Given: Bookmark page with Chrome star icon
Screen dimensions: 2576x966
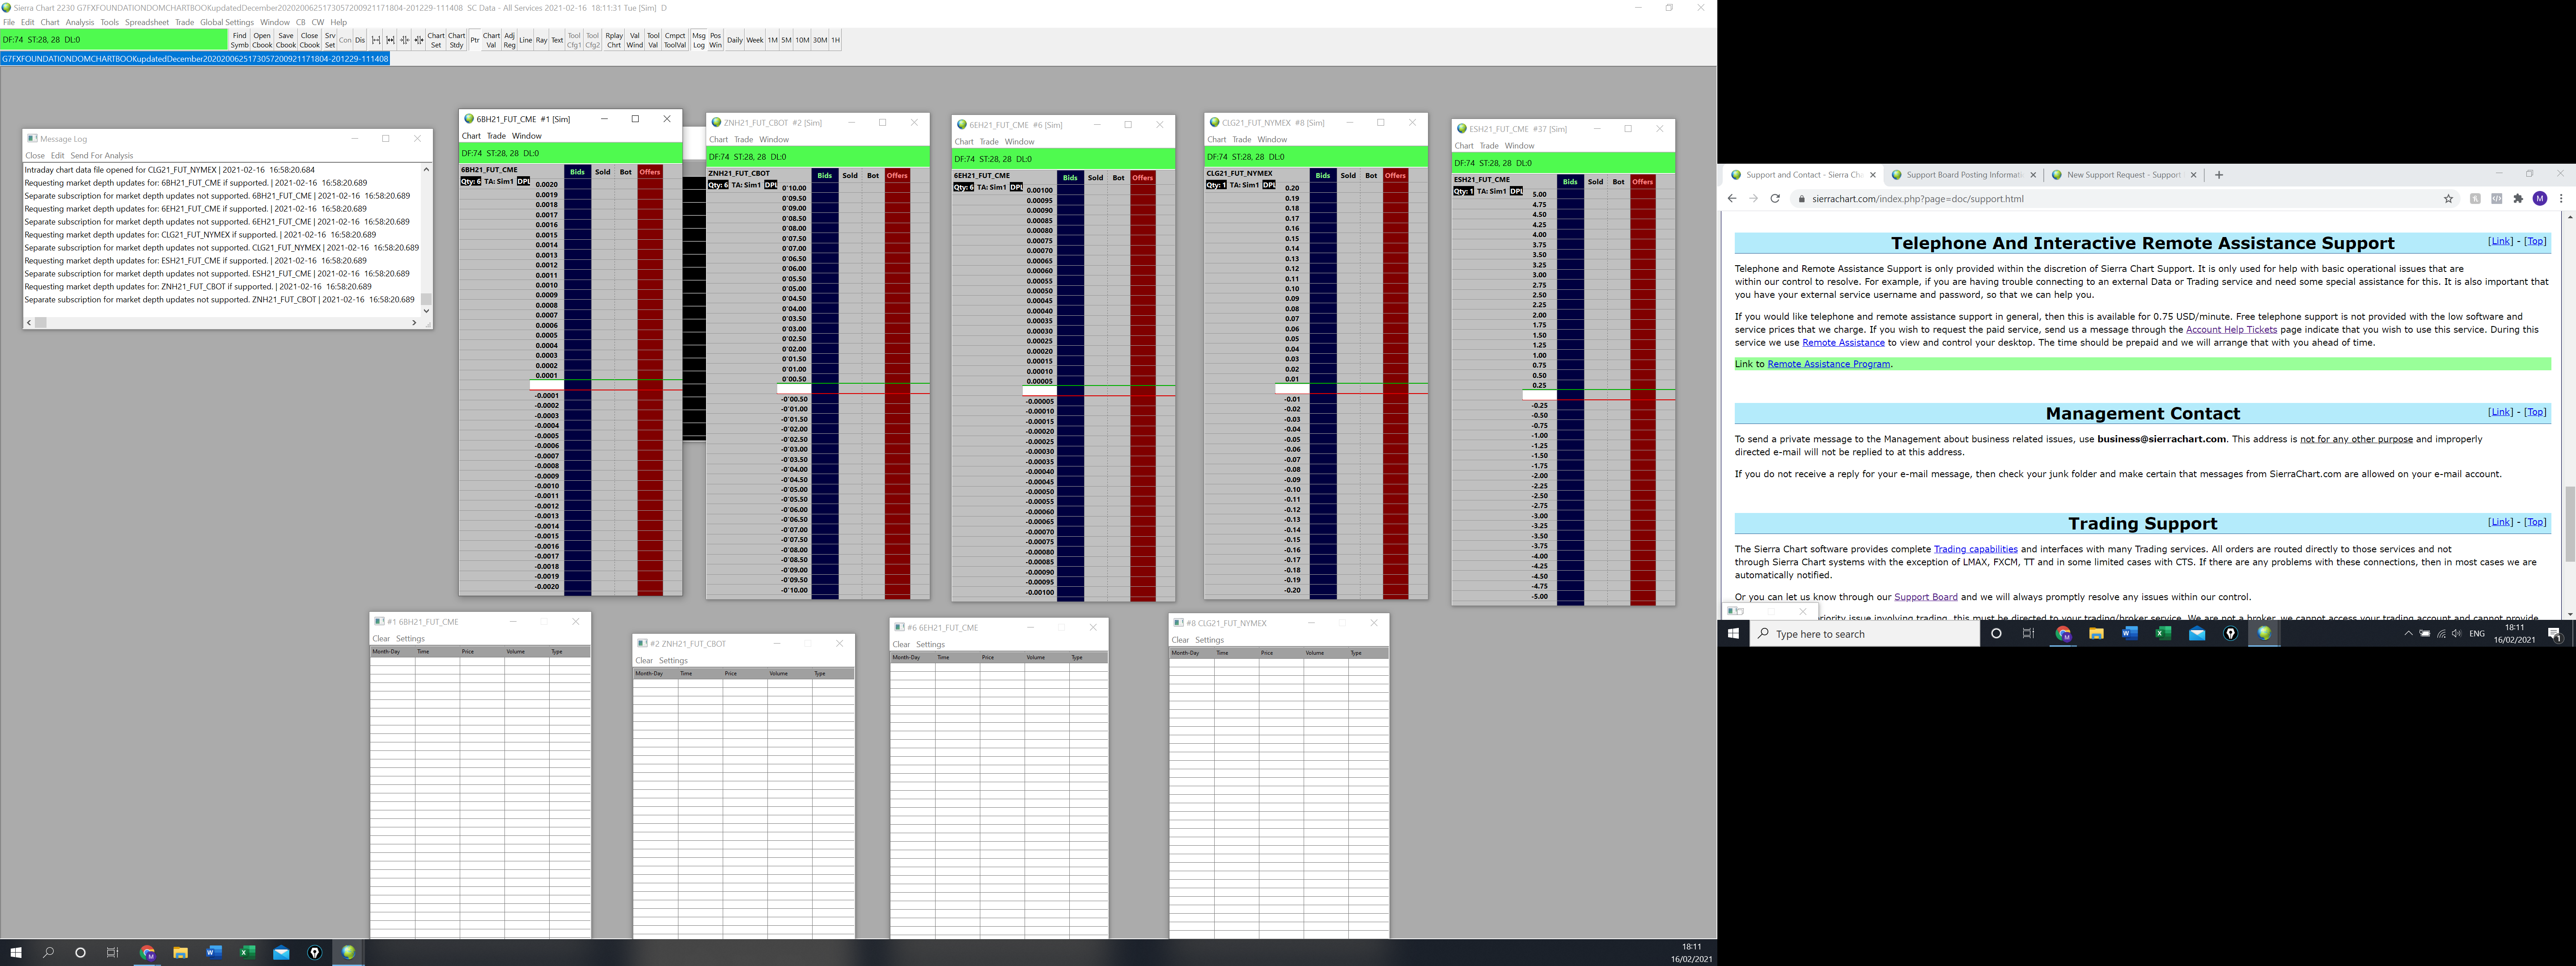Looking at the screenshot, I should point(2448,199).
